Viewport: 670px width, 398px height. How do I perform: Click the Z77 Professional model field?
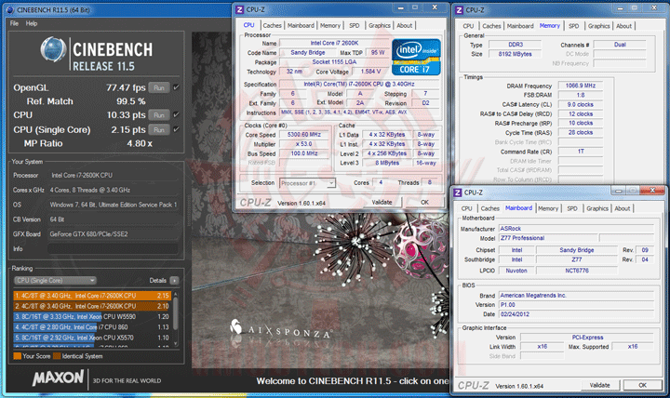tap(548, 238)
